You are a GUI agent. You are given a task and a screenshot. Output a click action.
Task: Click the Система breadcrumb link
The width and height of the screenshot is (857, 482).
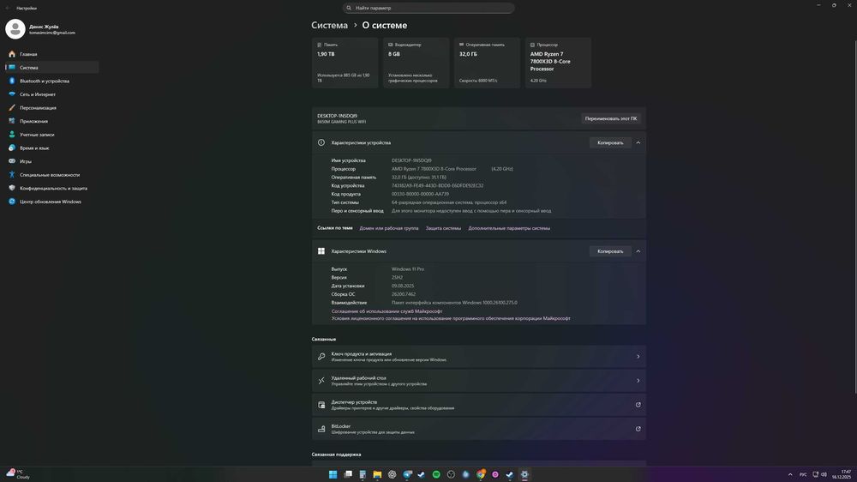click(329, 25)
